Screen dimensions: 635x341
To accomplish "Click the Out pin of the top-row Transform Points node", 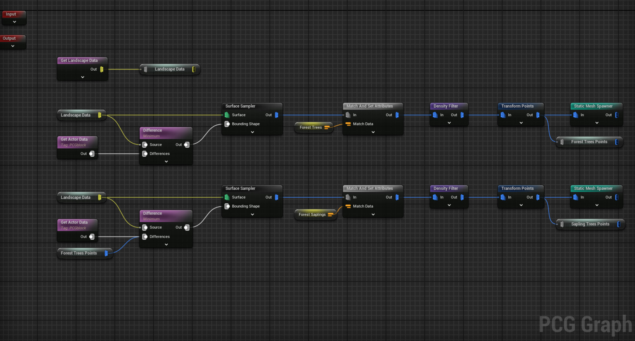I will 538,115.
